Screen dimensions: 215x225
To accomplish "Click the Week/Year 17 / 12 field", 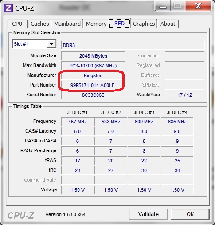I will coord(184,95).
